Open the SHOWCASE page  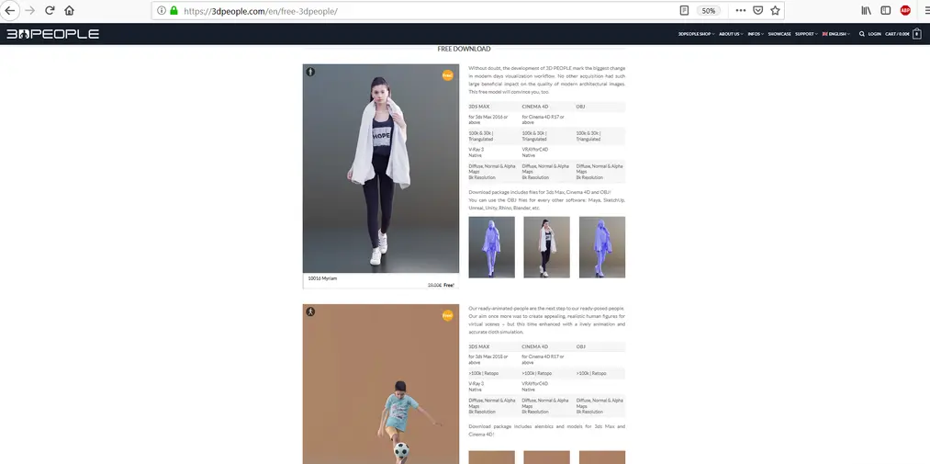point(779,34)
